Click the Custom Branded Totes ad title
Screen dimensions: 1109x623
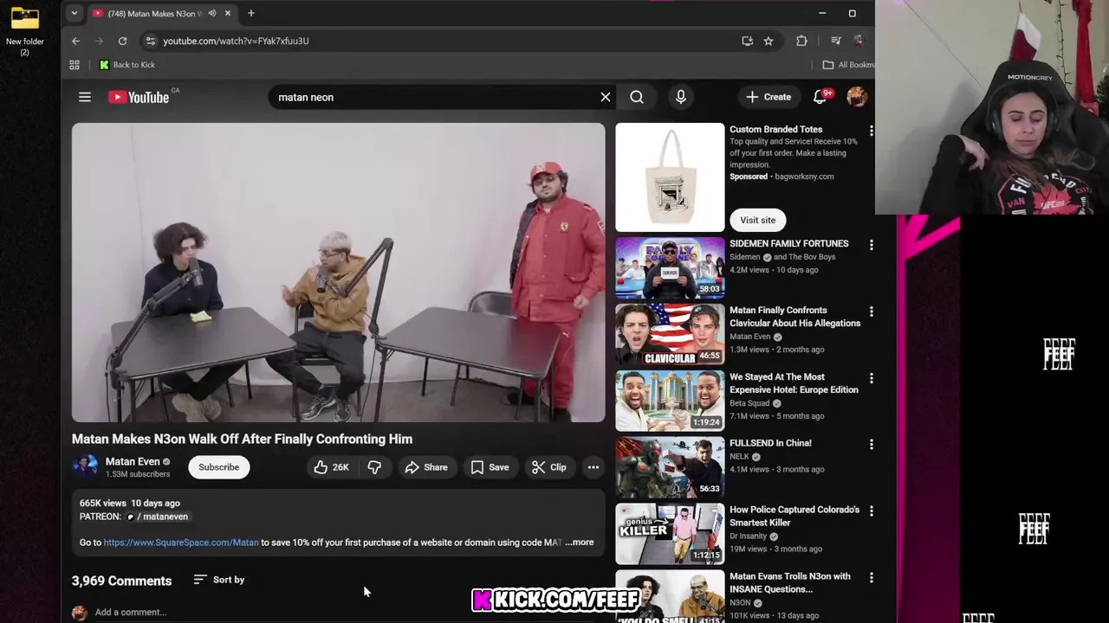pos(775,130)
